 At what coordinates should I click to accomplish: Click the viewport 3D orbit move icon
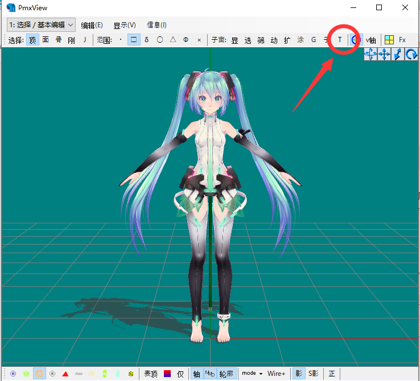[370, 54]
